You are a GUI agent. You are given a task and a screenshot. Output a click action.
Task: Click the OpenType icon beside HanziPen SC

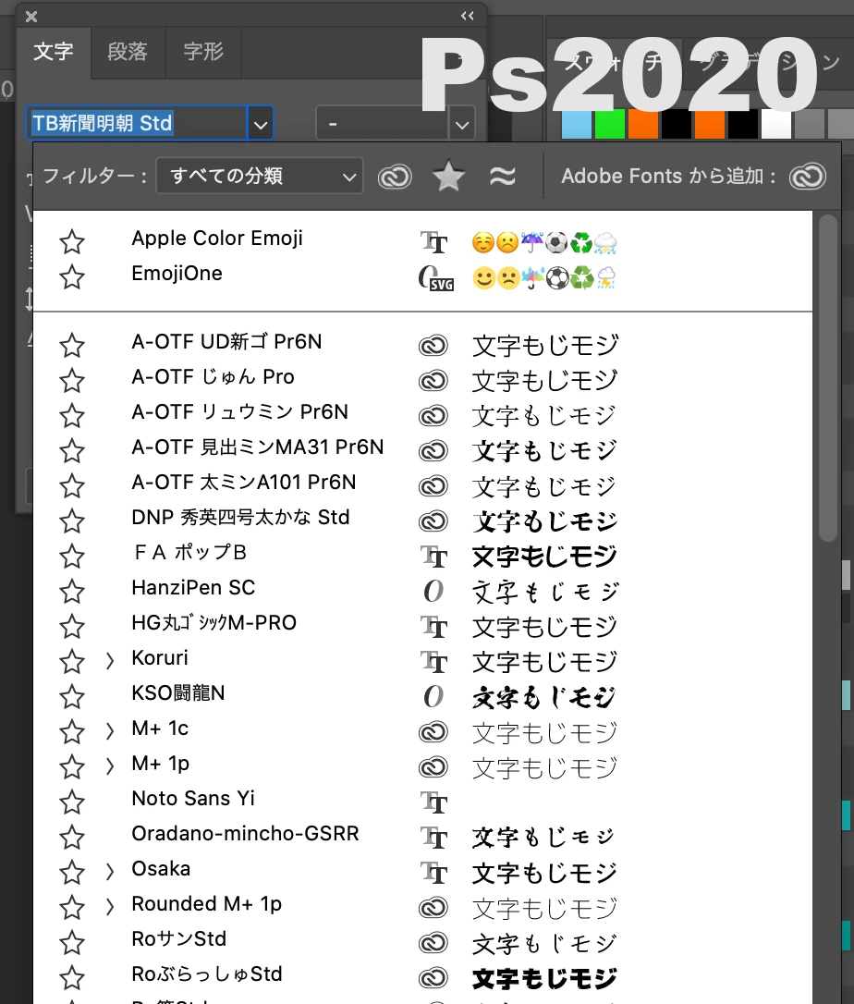click(433, 592)
